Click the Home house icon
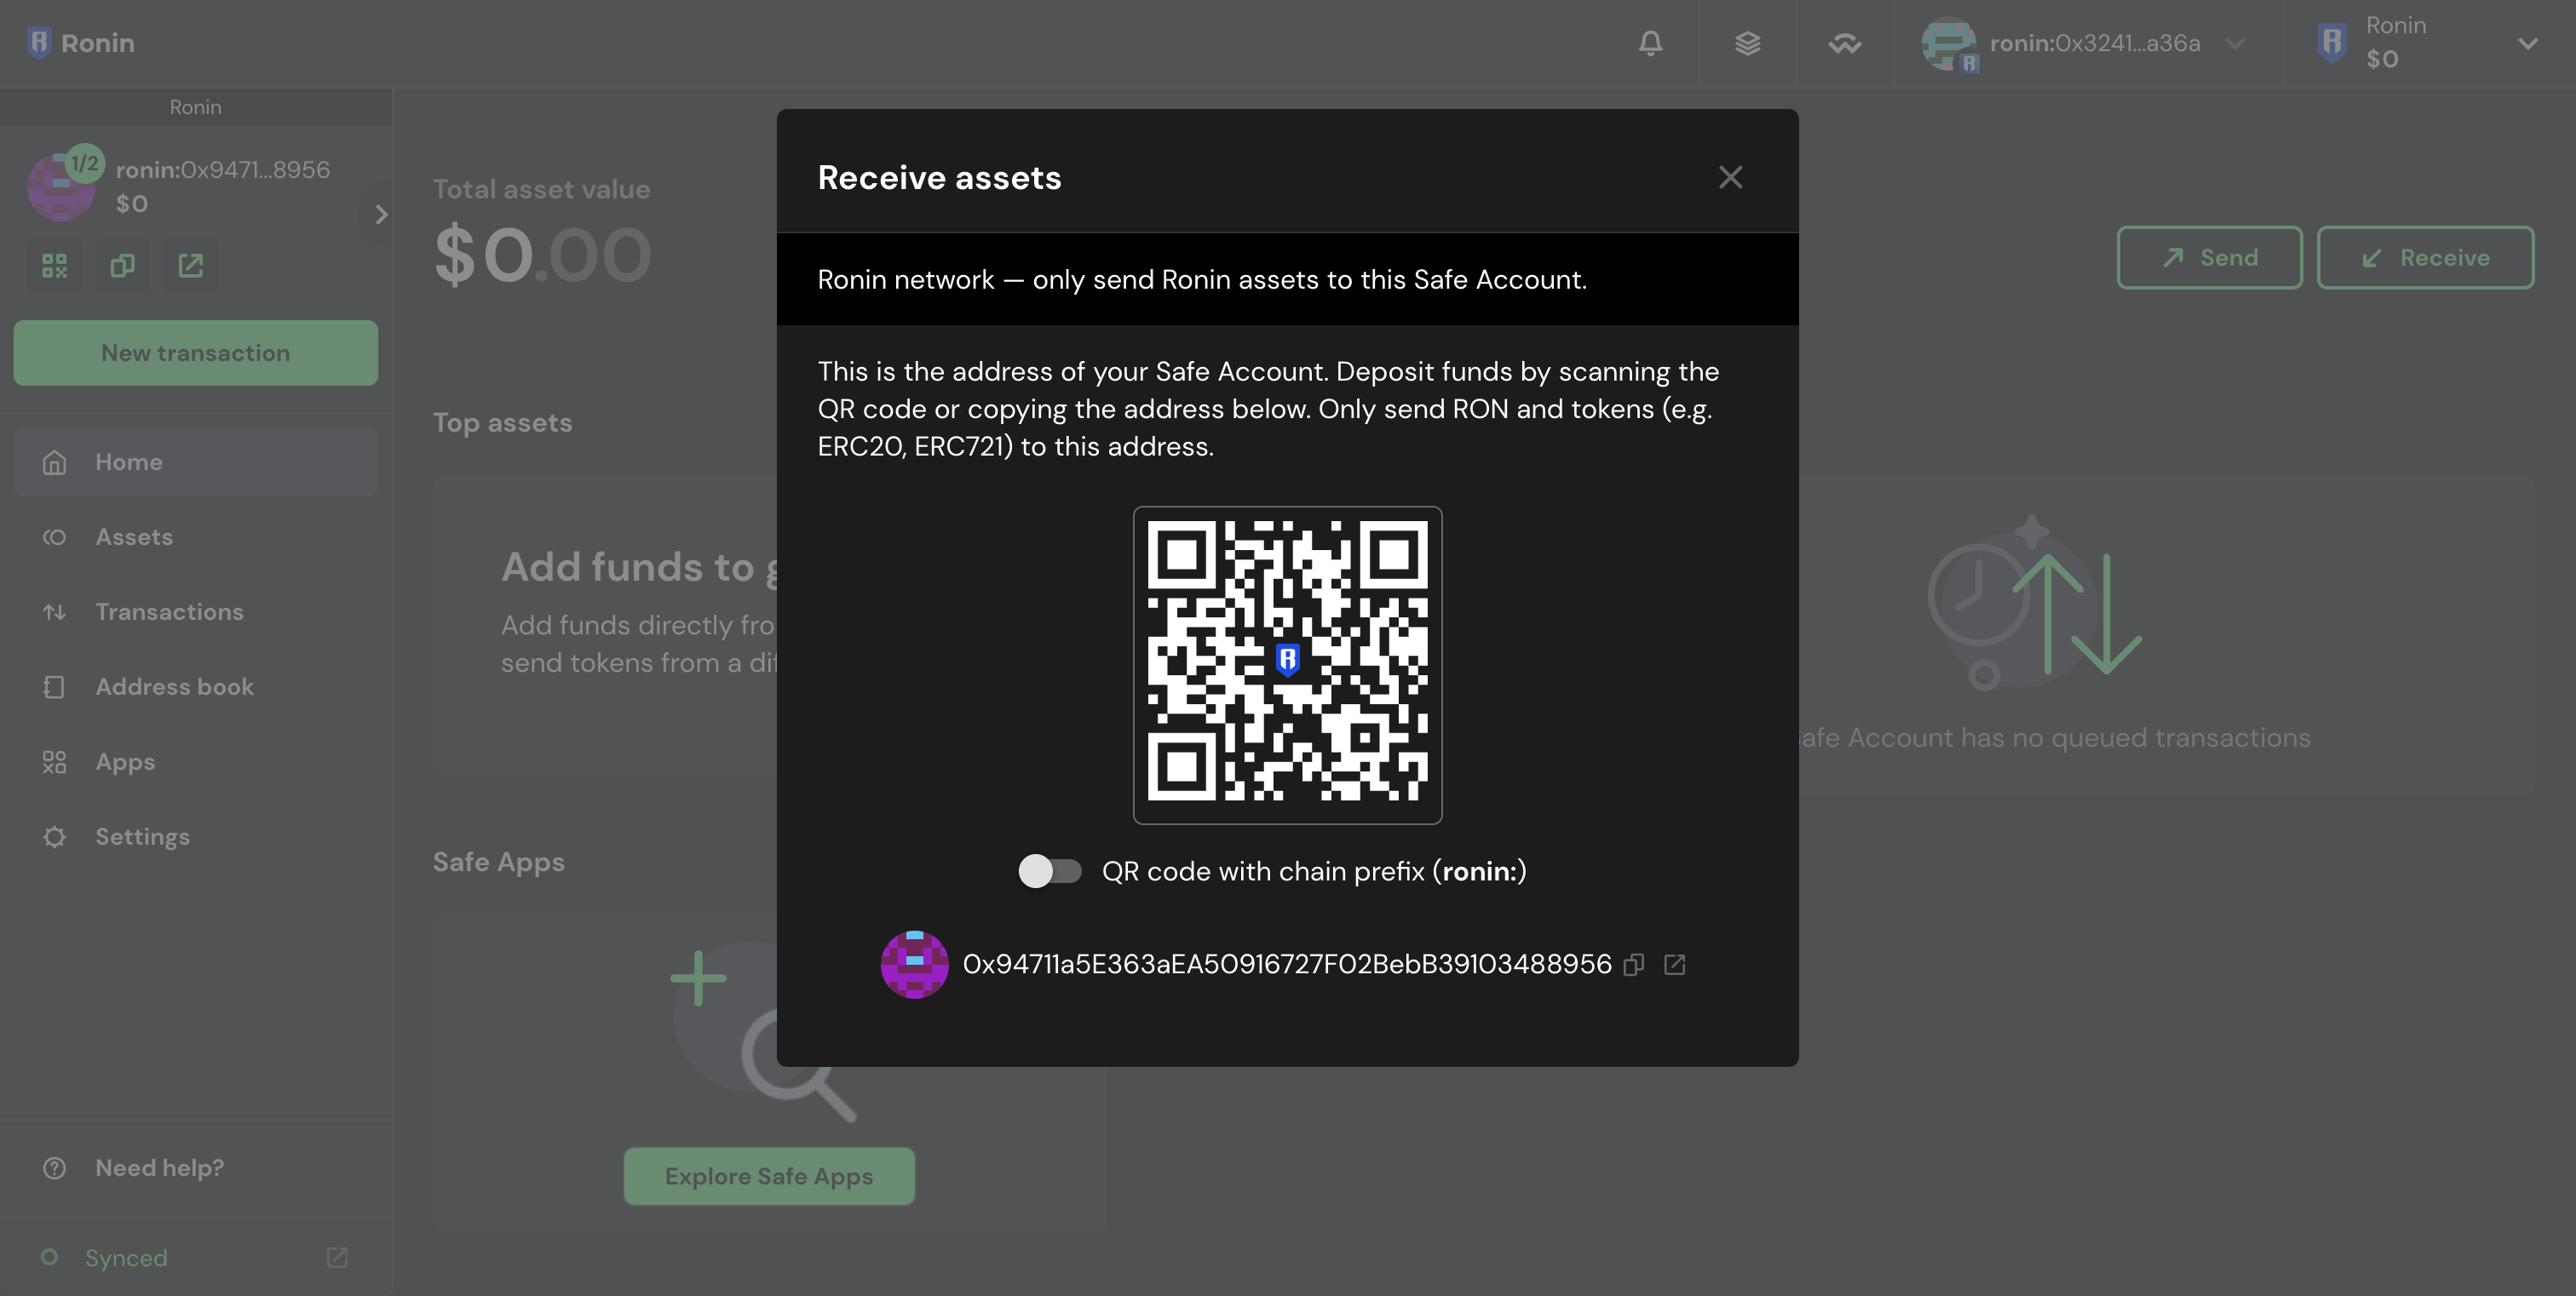This screenshot has height=1296, width=2576. (54, 462)
